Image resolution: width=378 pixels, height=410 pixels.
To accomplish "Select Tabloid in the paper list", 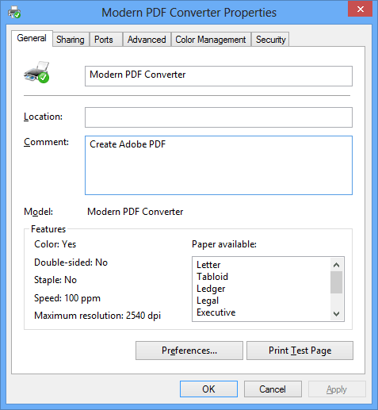I will 212,277.
